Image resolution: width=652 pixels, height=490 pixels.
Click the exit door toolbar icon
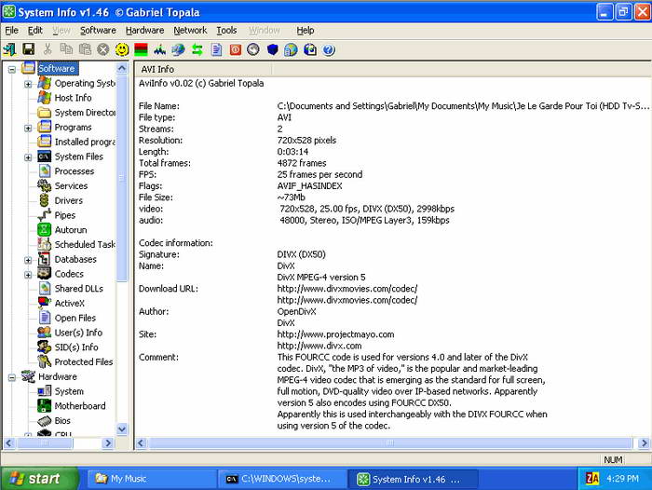pyautogui.click(x=9, y=49)
